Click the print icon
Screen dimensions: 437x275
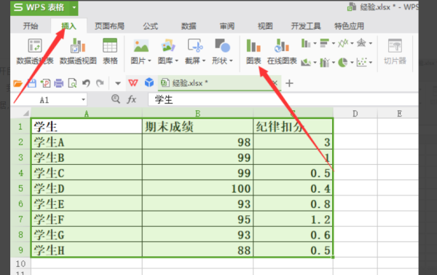point(59,83)
